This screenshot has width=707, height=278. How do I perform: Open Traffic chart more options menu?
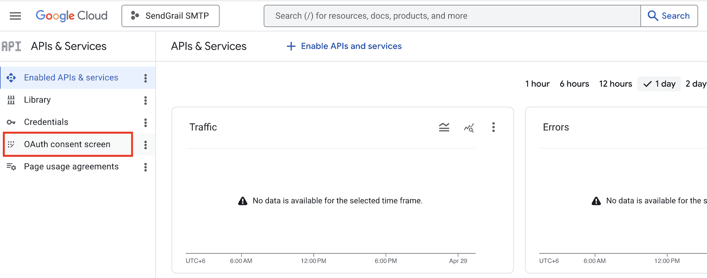click(x=493, y=127)
